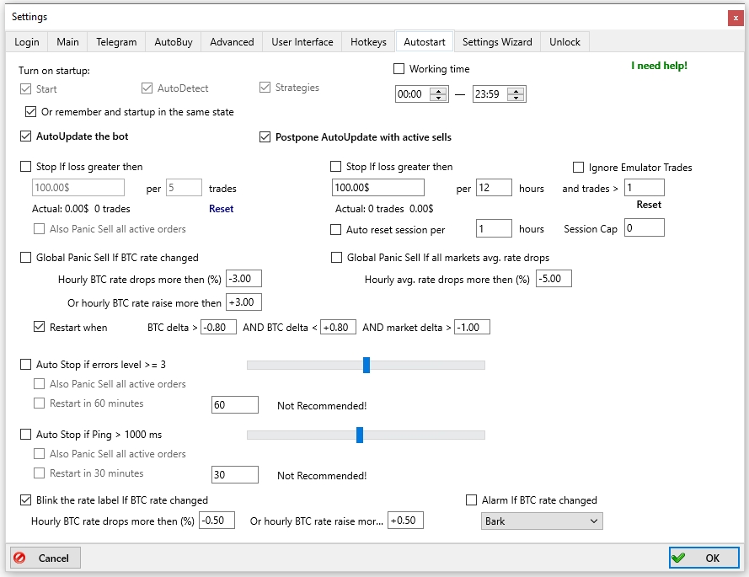Enable Auto Stop if Ping > 1000 ms
This screenshot has height=577, width=749.
click(26, 434)
